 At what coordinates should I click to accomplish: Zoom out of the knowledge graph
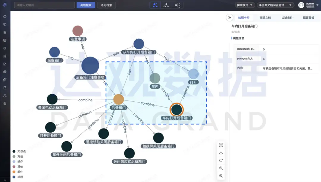click(221, 176)
